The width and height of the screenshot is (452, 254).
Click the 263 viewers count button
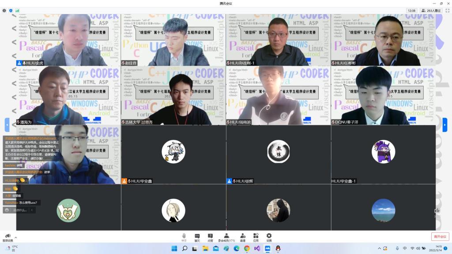pos(431,10)
